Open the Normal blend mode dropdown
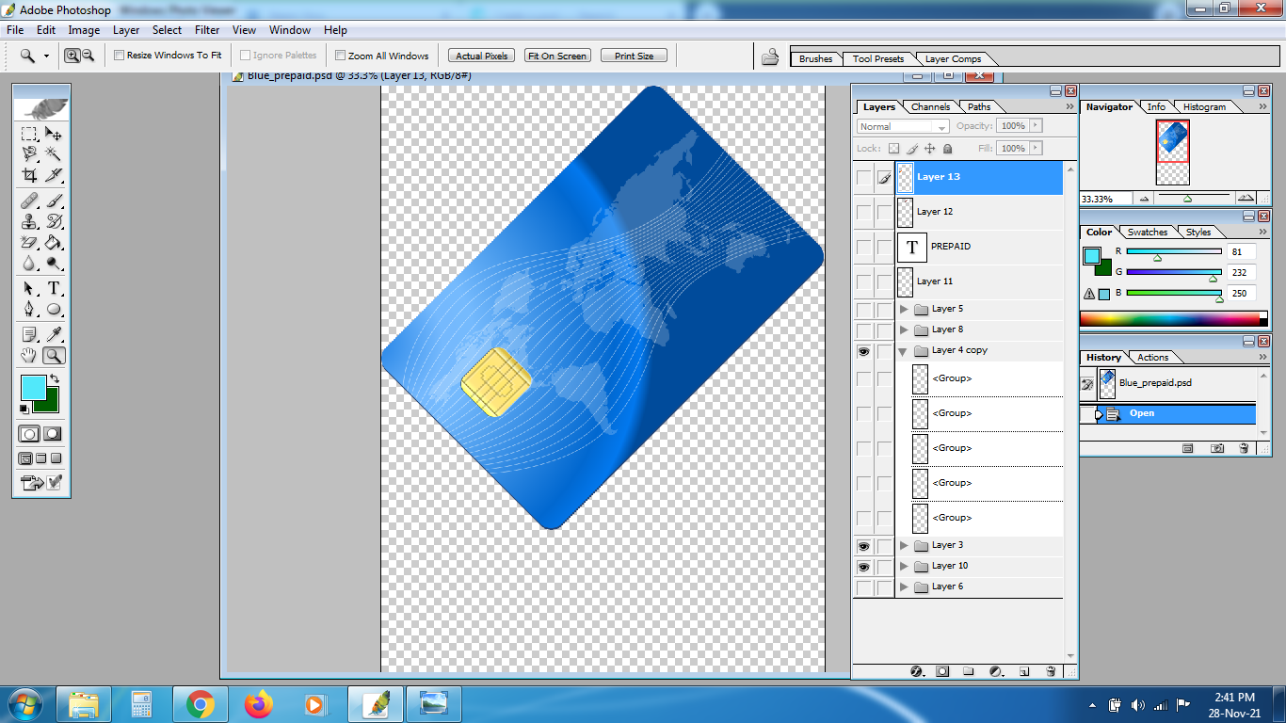Screen dimensions: 1286x723 pos(903,126)
